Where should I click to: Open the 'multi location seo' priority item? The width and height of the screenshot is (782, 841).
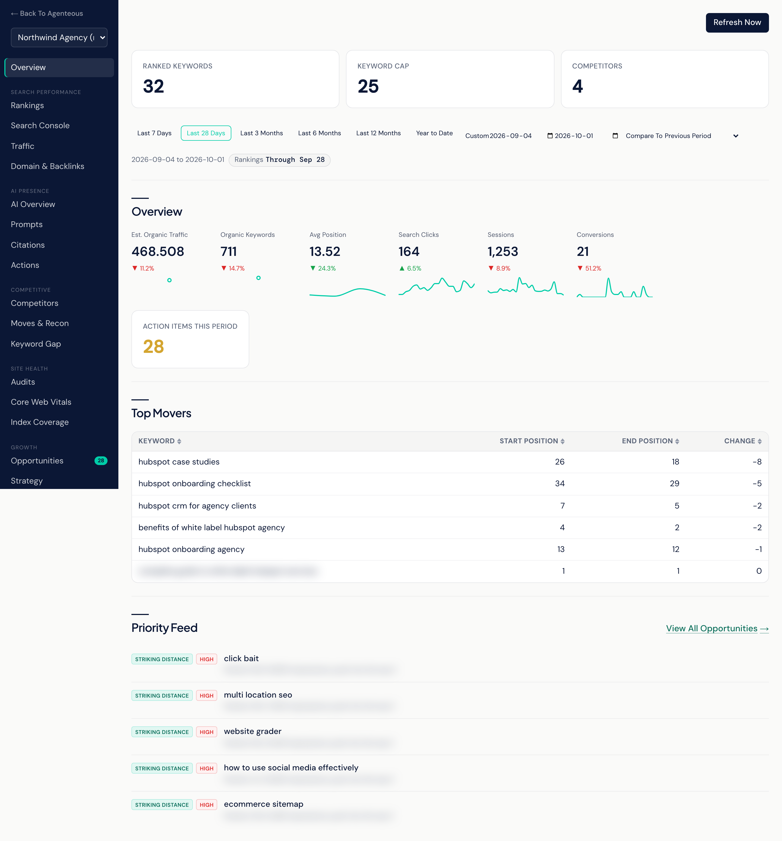[450, 700]
